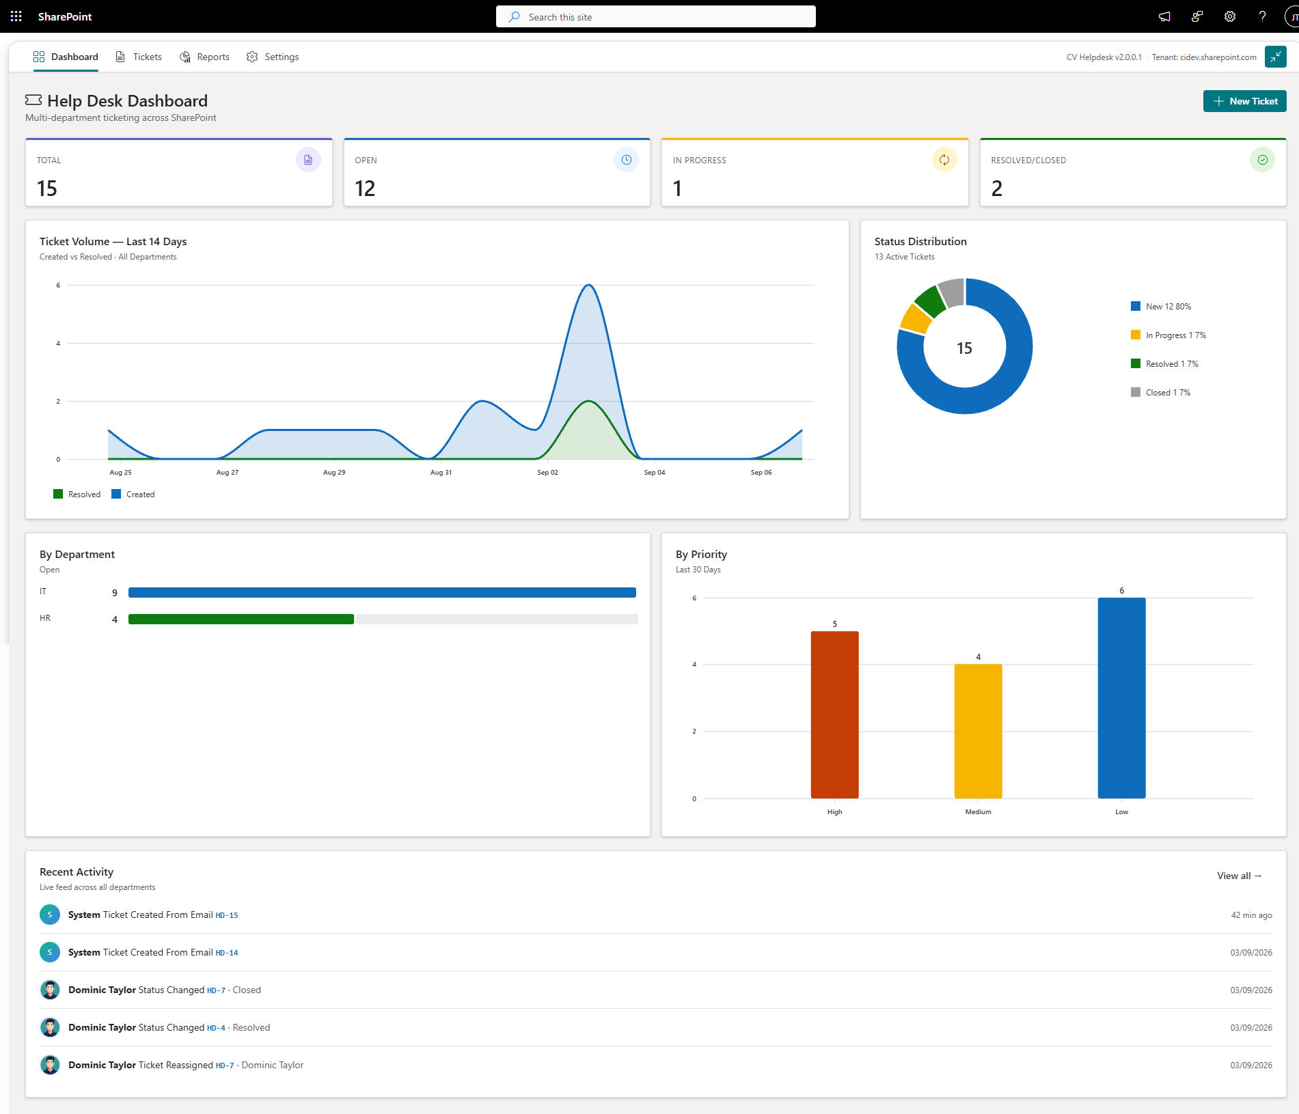Click the Total tickets document icon
Image resolution: width=1299 pixels, height=1114 pixels.
308,160
